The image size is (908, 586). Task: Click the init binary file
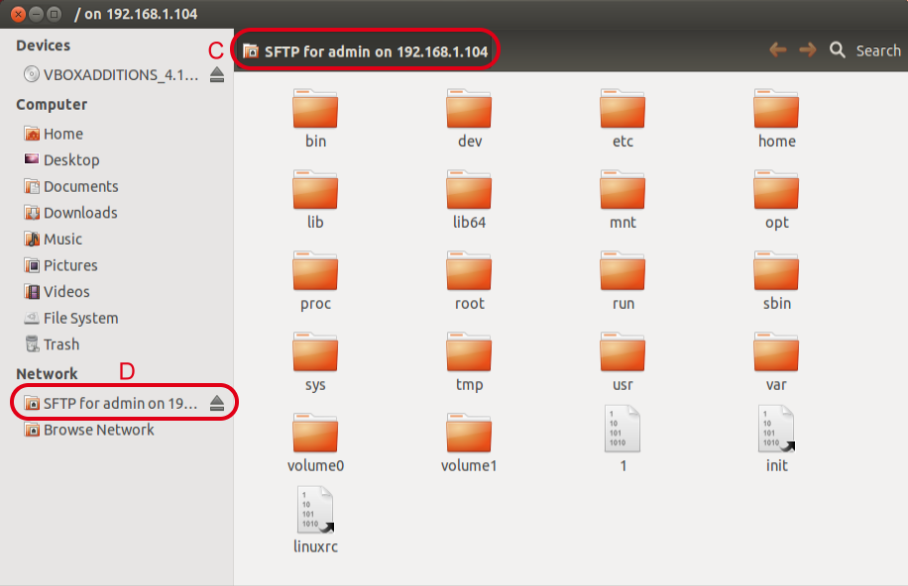(776, 429)
